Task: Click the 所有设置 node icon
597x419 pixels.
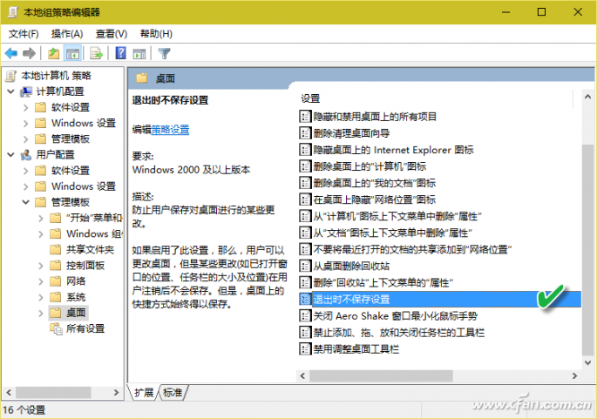Action: click(x=56, y=328)
